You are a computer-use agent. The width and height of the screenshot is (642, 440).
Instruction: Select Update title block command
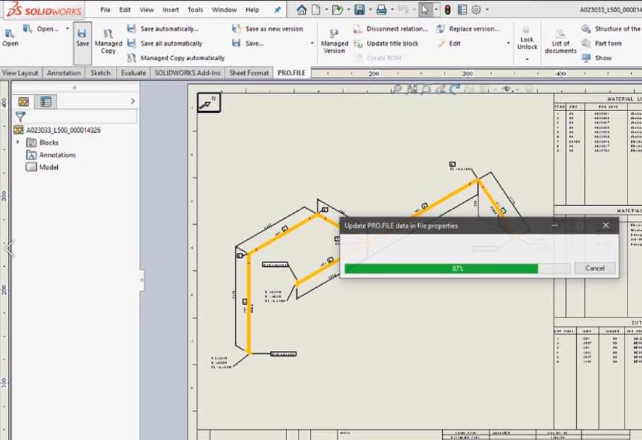click(x=391, y=43)
